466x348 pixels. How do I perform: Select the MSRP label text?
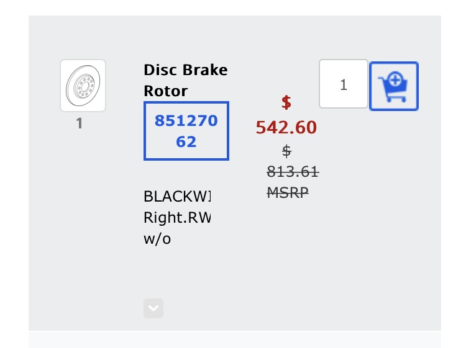pos(288,192)
